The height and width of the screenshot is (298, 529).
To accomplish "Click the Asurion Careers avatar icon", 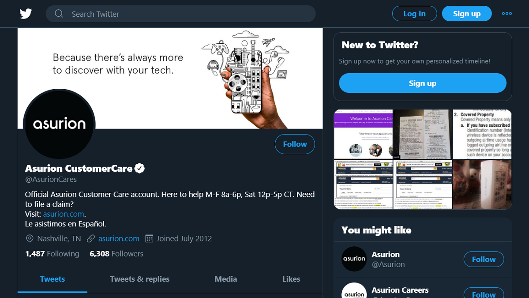I will coord(354,291).
